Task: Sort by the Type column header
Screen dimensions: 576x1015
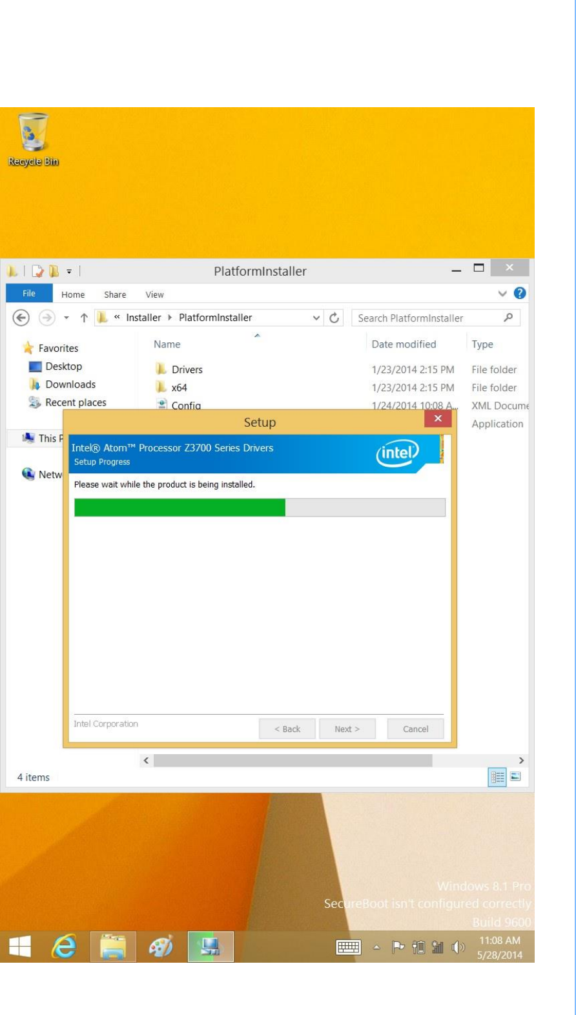Action: coord(482,344)
